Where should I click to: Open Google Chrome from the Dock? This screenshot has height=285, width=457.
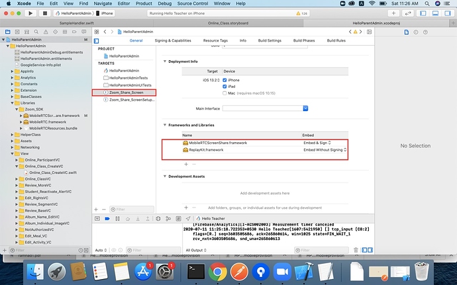(x=217, y=272)
